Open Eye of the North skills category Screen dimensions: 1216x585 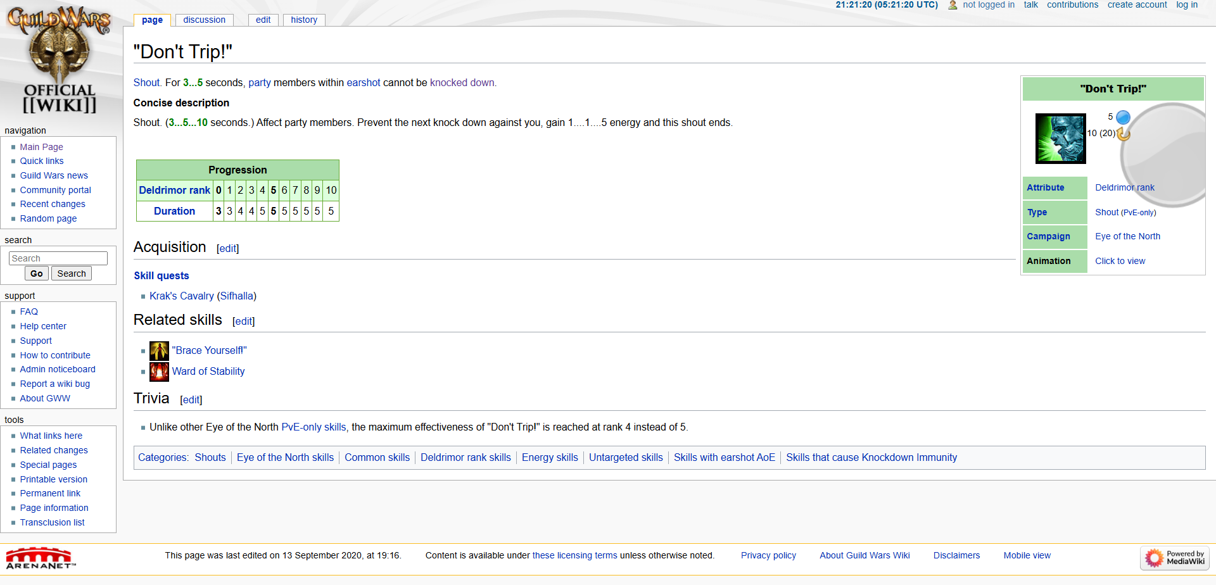point(285,457)
